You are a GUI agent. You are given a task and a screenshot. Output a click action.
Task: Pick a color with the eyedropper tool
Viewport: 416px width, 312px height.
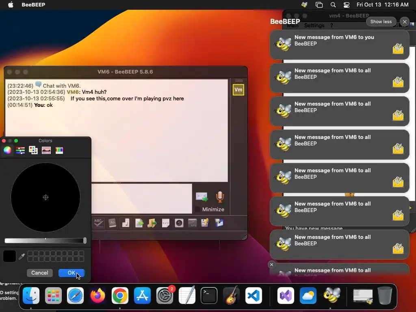click(x=22, y=256)
